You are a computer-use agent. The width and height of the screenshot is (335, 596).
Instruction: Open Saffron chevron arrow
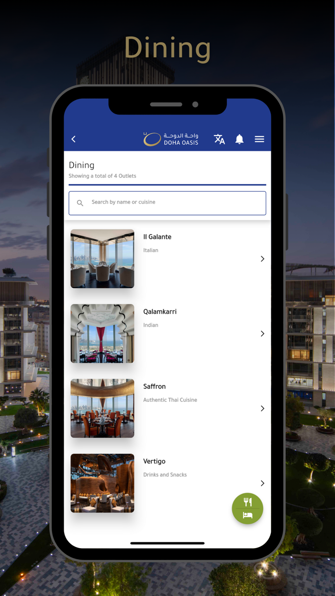click(x=262, y=408)
